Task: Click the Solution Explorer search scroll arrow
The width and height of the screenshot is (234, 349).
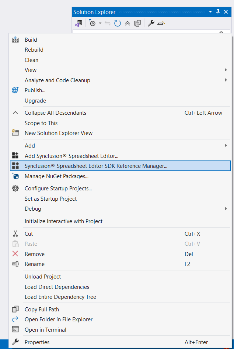Action: (221, 33)
